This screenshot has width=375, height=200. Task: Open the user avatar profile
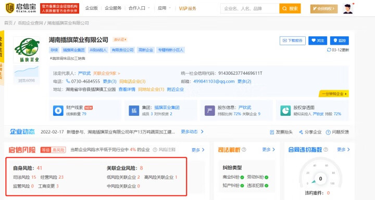pyautogui.click(x=348, y=9)
